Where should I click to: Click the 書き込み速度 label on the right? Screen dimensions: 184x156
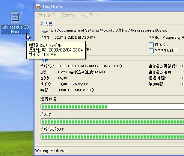coord(160,72)
